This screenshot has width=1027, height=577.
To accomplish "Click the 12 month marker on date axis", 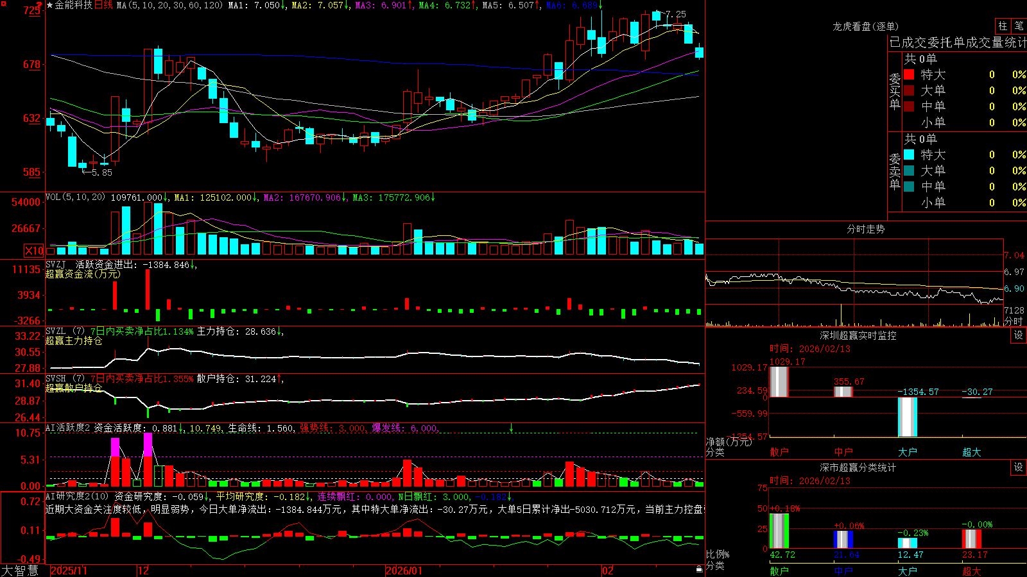I will tap(143, 571).
